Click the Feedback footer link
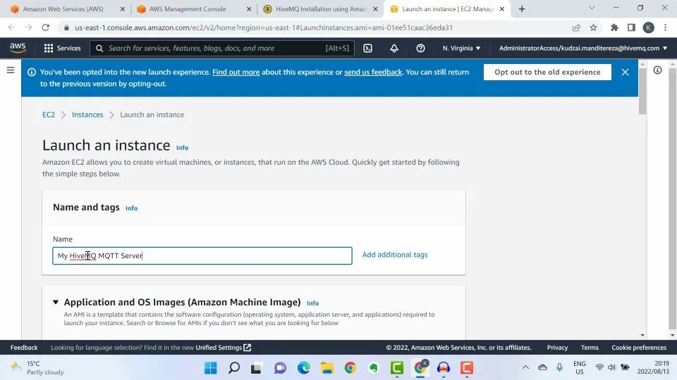The width and height of the screenshot is (677, 380). click(24, 347)
